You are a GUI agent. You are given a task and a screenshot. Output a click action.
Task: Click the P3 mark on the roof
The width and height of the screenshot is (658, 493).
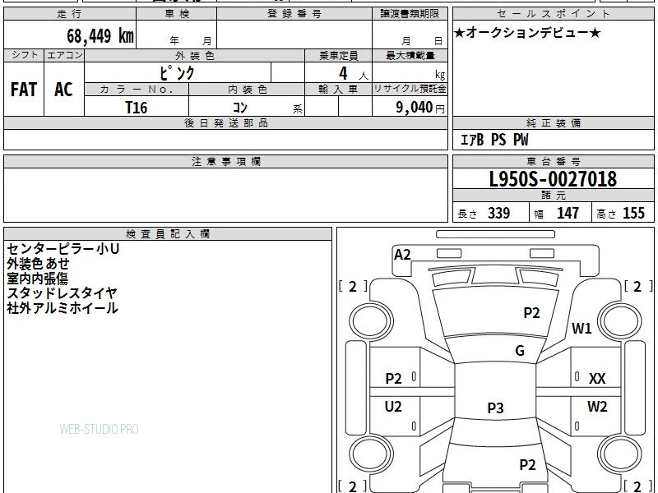[x=495, y=408]
